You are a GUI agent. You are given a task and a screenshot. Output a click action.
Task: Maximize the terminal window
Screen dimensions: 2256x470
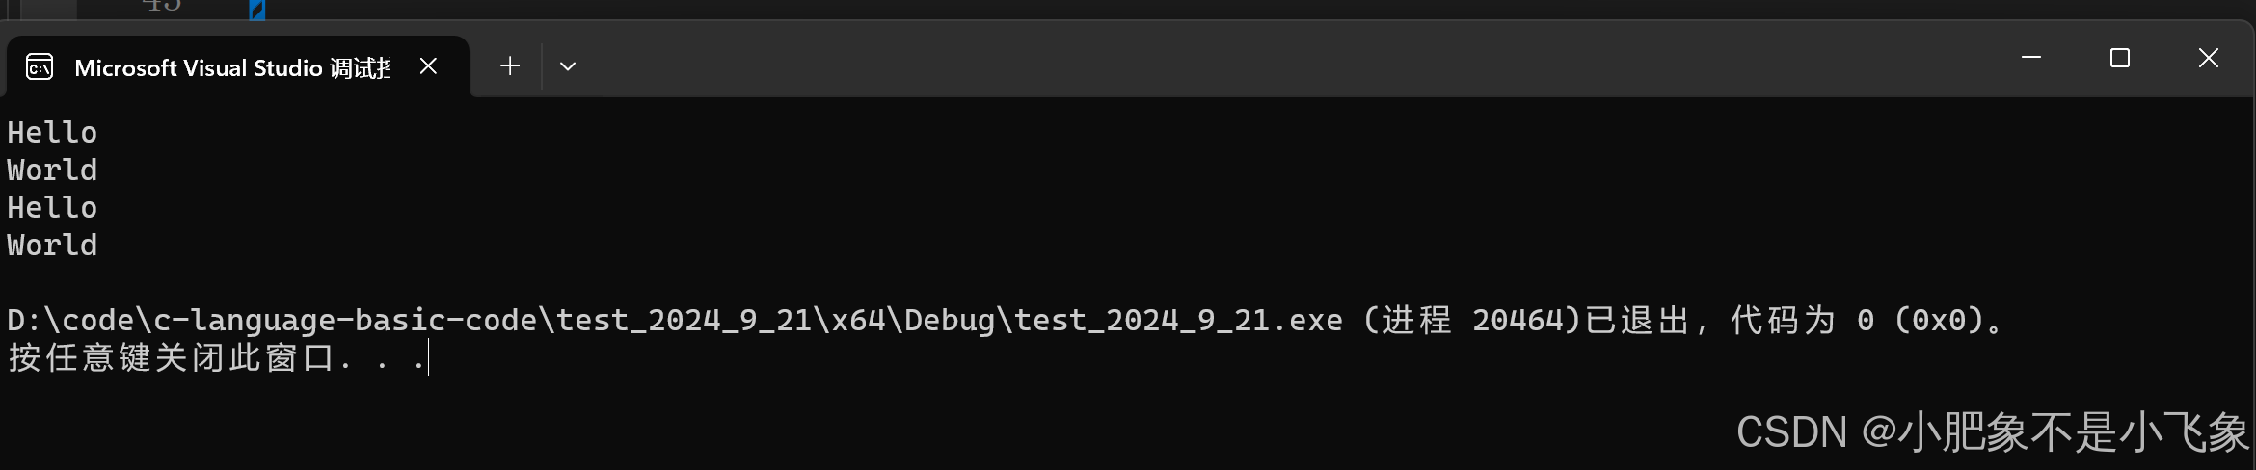pos(2120,58)
